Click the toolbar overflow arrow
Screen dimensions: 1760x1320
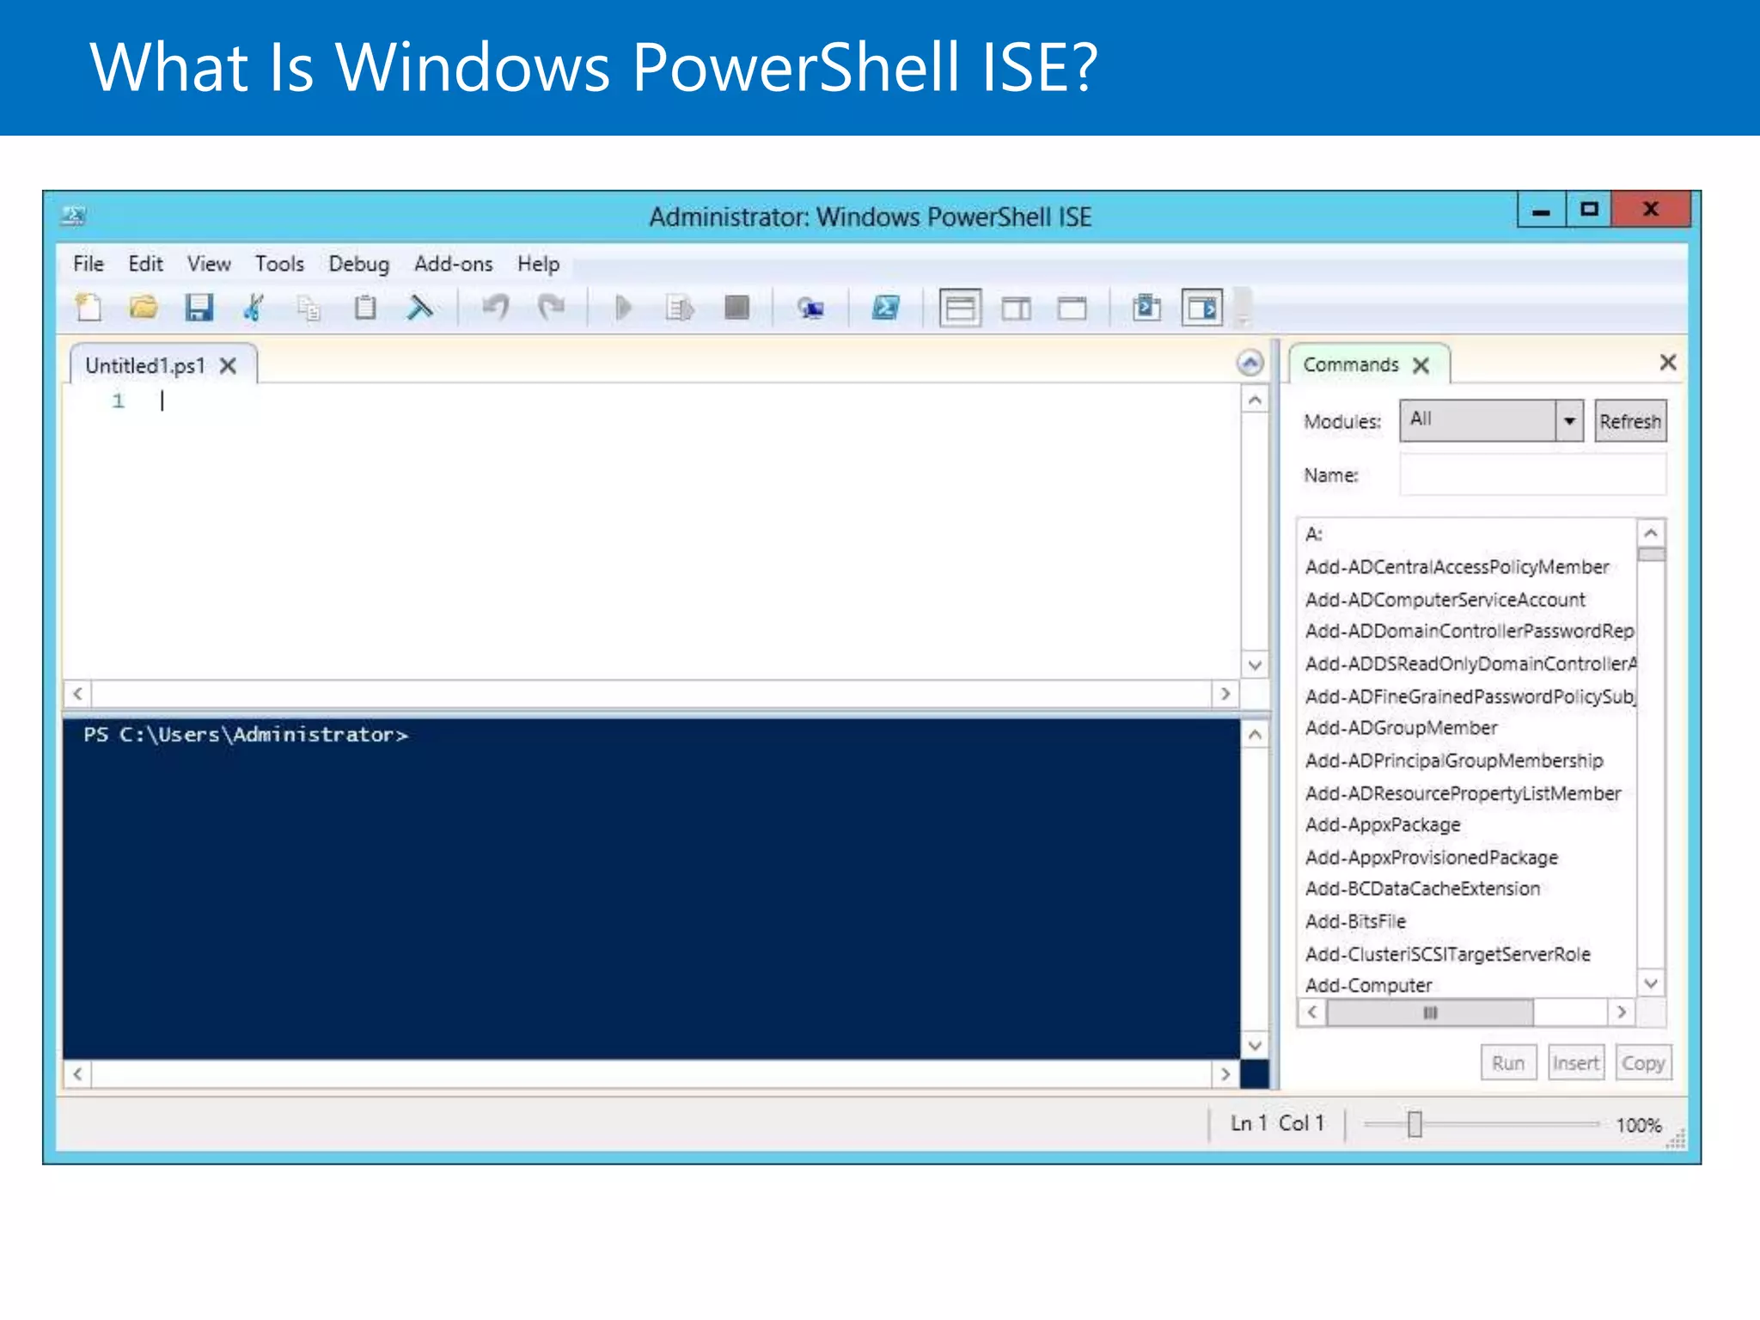(x=1242, y=309)
